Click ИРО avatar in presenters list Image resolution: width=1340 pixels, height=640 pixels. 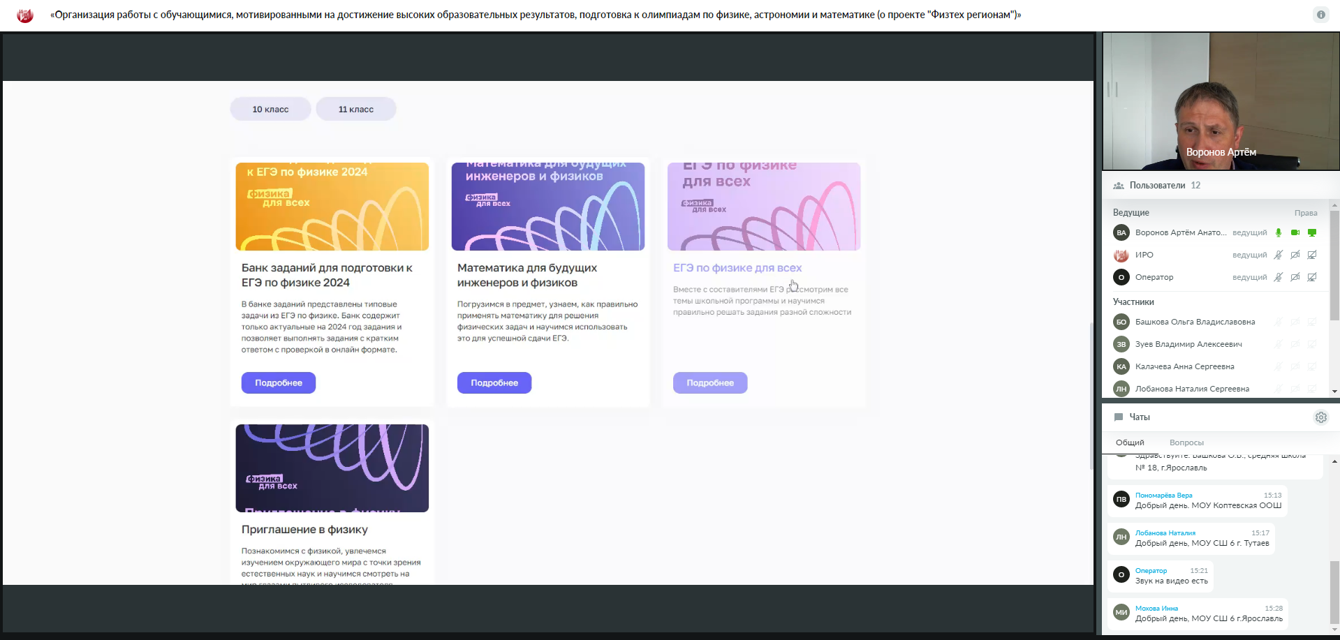click(1121, 255)
